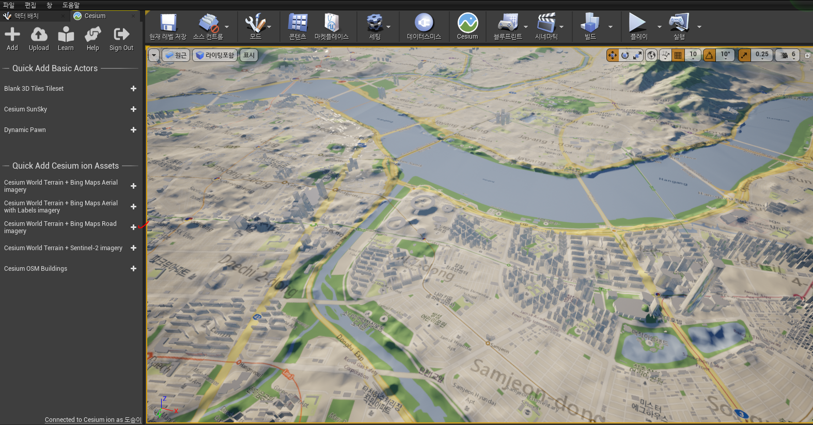Open the Cinematics toolbar icon
The image size is (813, 425).
[x=546, y=27]
